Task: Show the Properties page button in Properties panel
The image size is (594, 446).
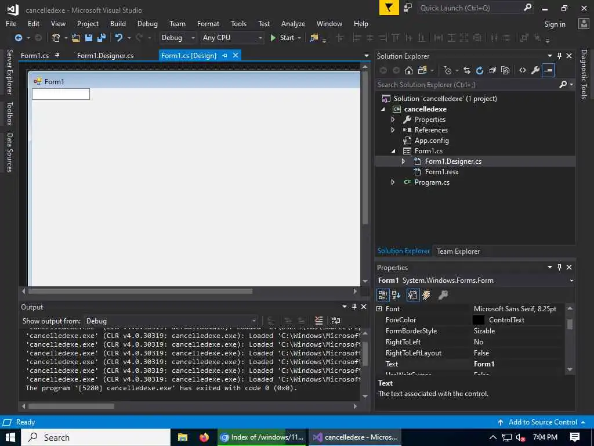Action: (x=413, y=294)
